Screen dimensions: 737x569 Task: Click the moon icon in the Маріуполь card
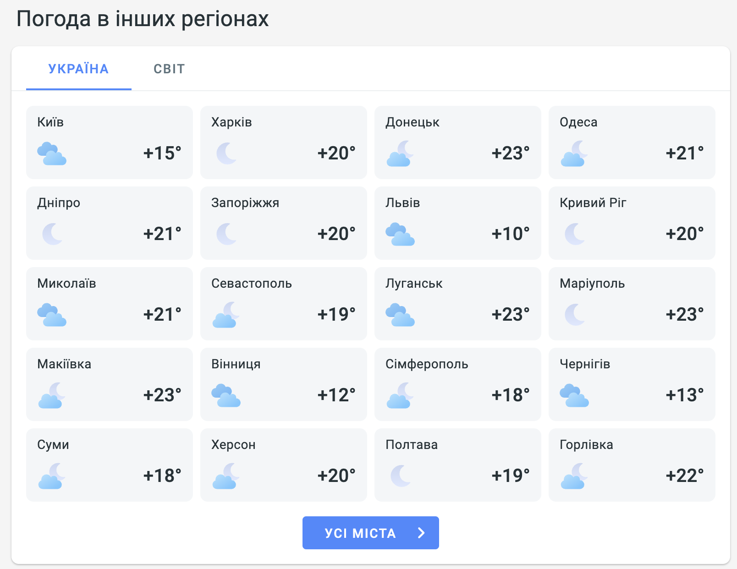pyautogui.click(x=575, y=315)
